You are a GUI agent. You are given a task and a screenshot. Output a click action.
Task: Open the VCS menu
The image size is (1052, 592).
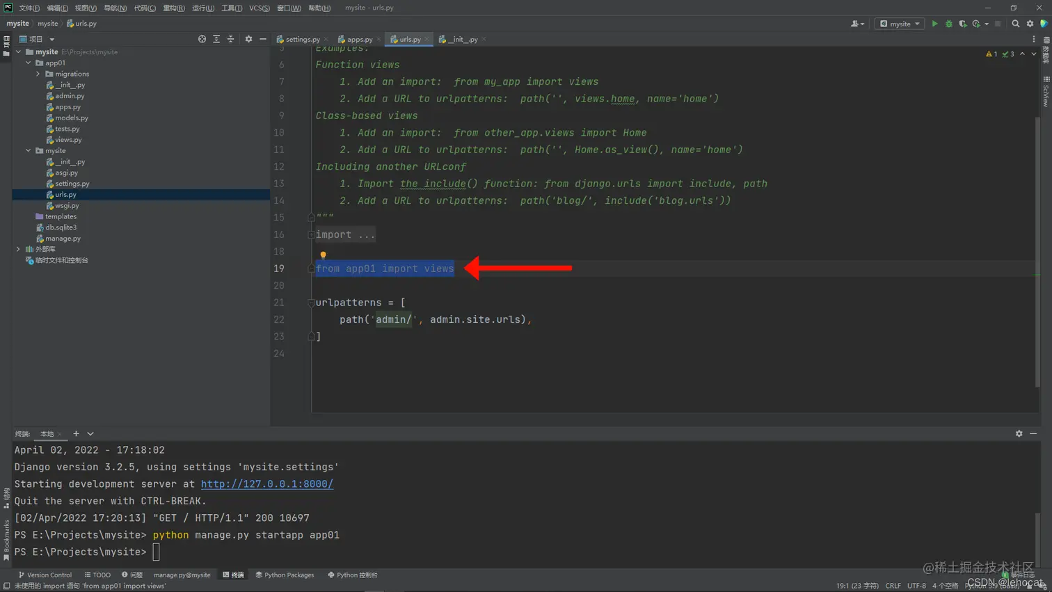click(x=260, y=8)
